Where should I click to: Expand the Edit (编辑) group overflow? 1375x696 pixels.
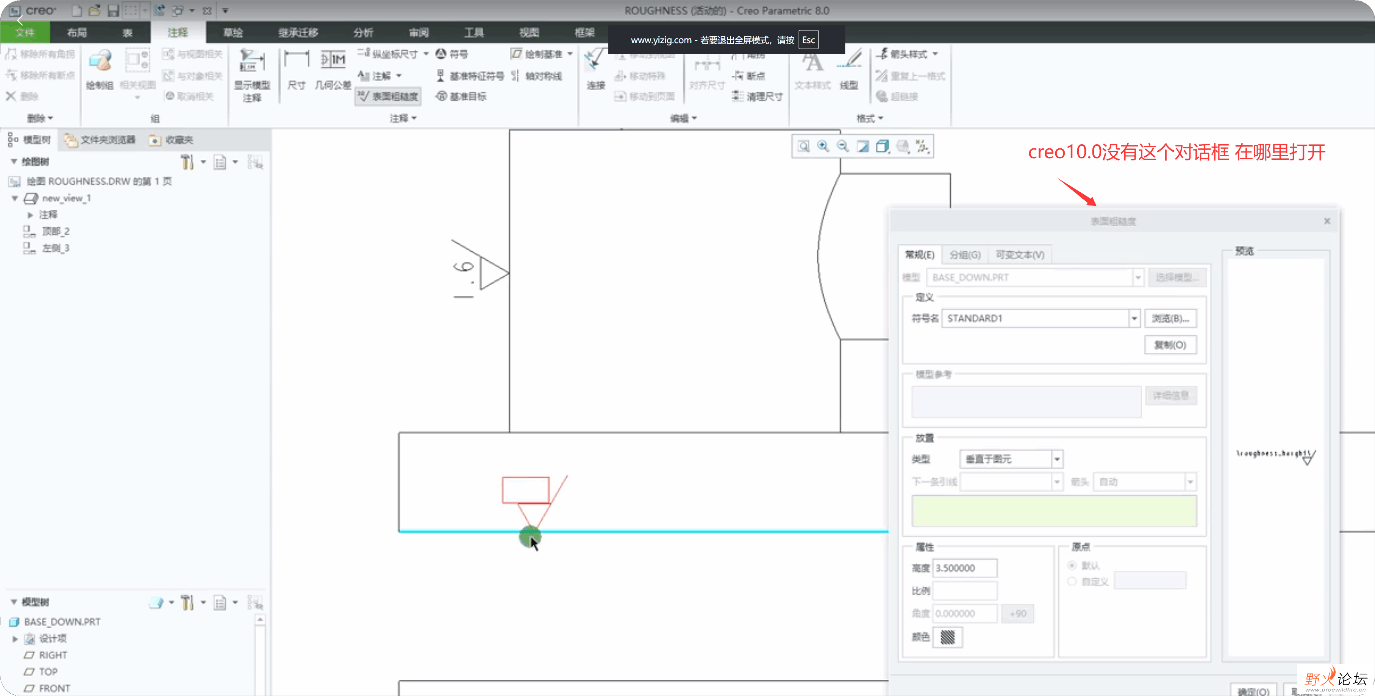683,118
